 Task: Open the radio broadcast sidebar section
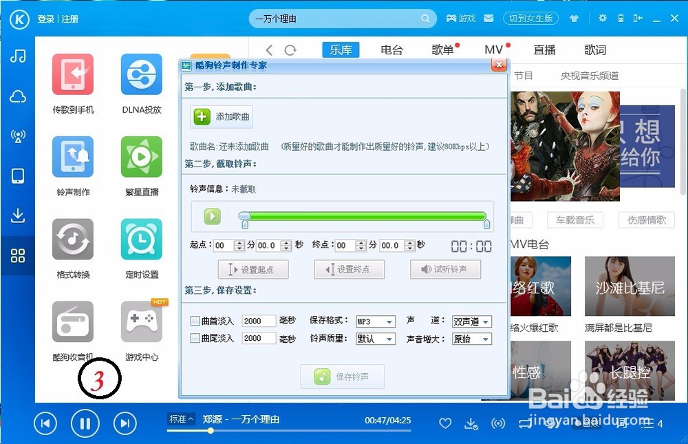[18, 136]
